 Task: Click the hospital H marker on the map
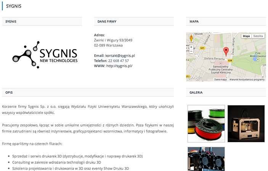point(220,63)
